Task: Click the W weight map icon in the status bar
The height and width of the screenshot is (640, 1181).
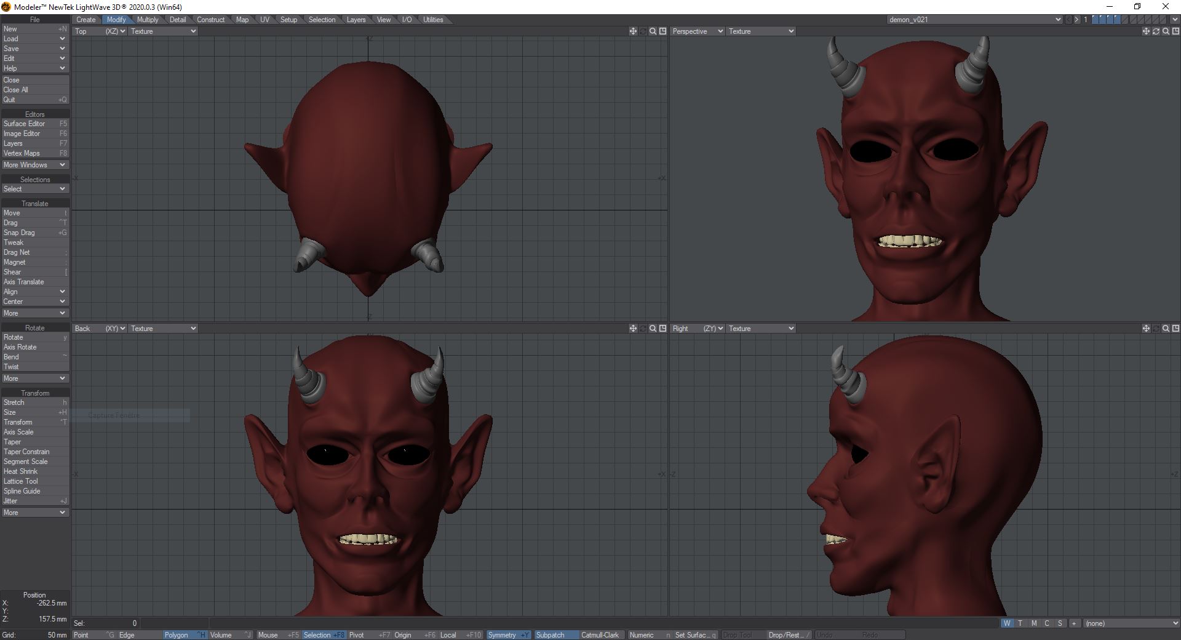Action: tap(1007, 623)
